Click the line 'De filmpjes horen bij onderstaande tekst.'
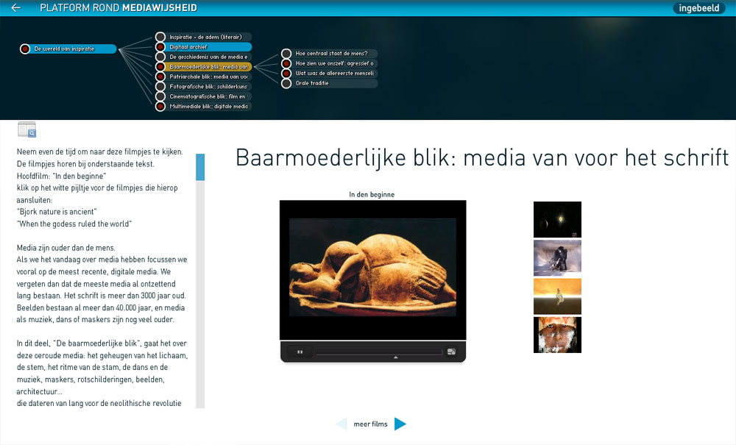Screen dimensions: 736x445 85,163
